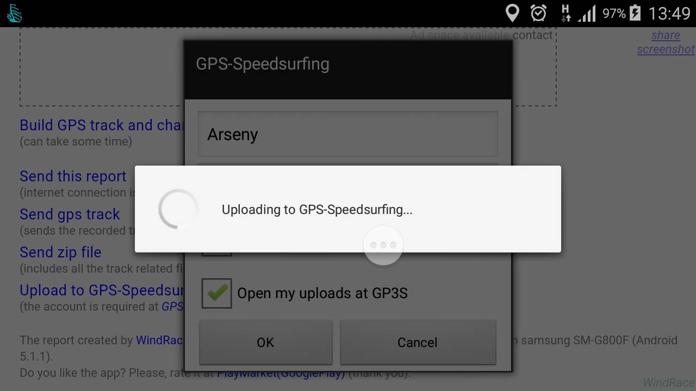This screenshot has height=391, width=696.
Task: Open the share screenshot link
Action: point(666,42)
